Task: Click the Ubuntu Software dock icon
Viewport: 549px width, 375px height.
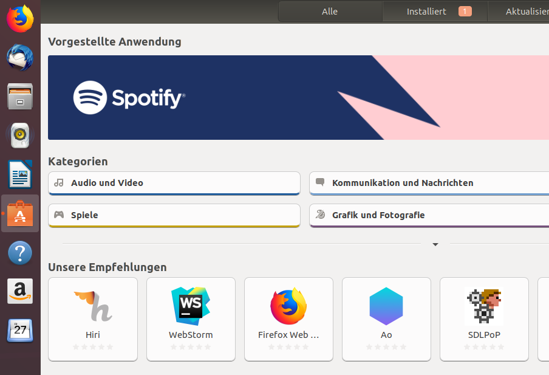Action: (20, 213)
